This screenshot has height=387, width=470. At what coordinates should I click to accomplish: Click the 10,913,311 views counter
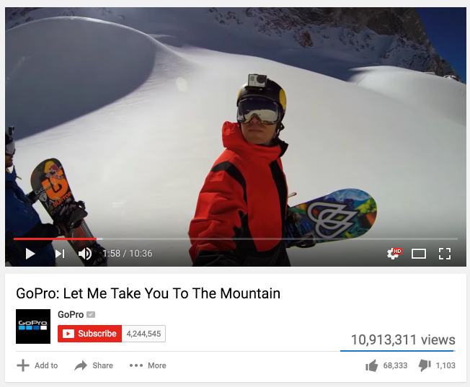(403, 339)
